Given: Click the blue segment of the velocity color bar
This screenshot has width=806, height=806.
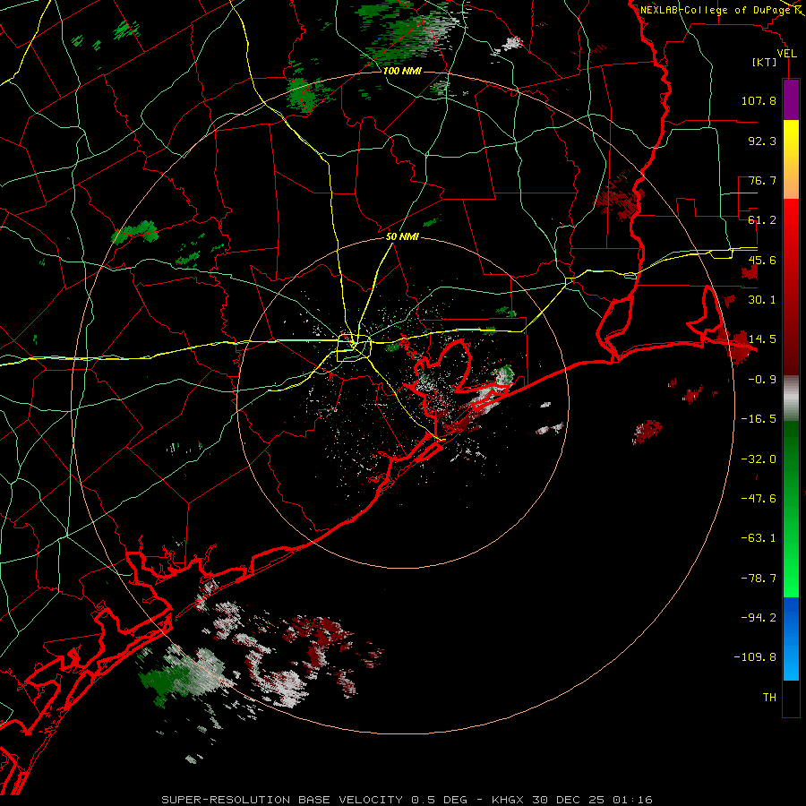Looking at the screenshot, I should coord(791,639).
